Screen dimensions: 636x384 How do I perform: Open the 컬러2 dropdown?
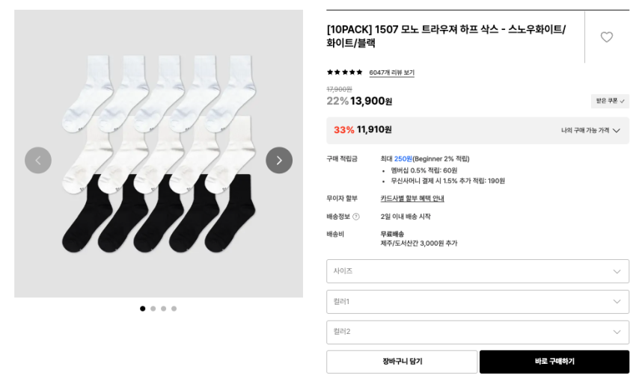477,332
